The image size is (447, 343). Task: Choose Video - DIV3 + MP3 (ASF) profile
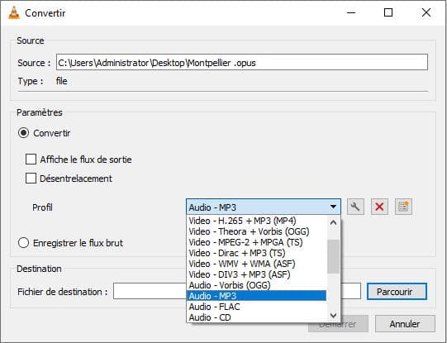click(x=257, y=274)
